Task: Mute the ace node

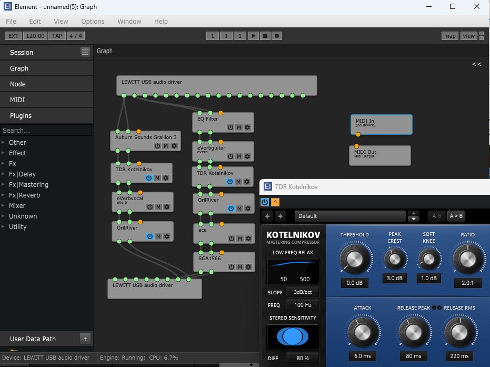Action: coord(239,239)
